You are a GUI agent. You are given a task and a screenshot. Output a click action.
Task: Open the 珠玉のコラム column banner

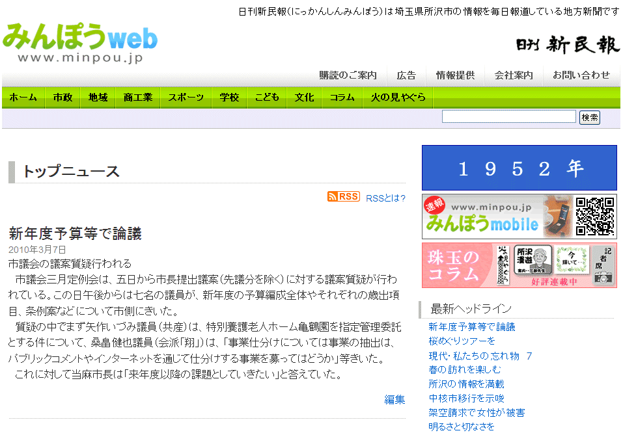[x=519, y=265]
